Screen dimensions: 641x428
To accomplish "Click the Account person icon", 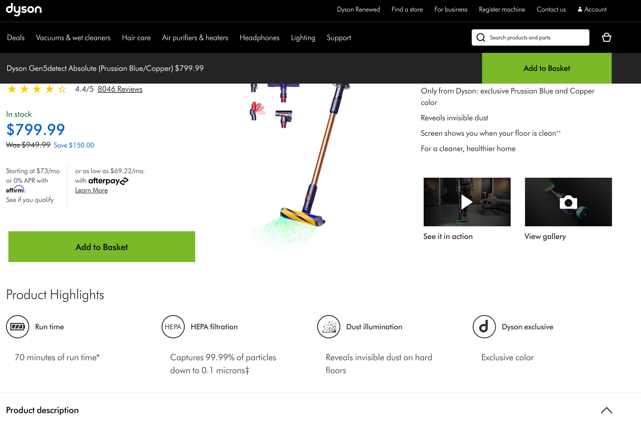I will click(x=580, y=9).
